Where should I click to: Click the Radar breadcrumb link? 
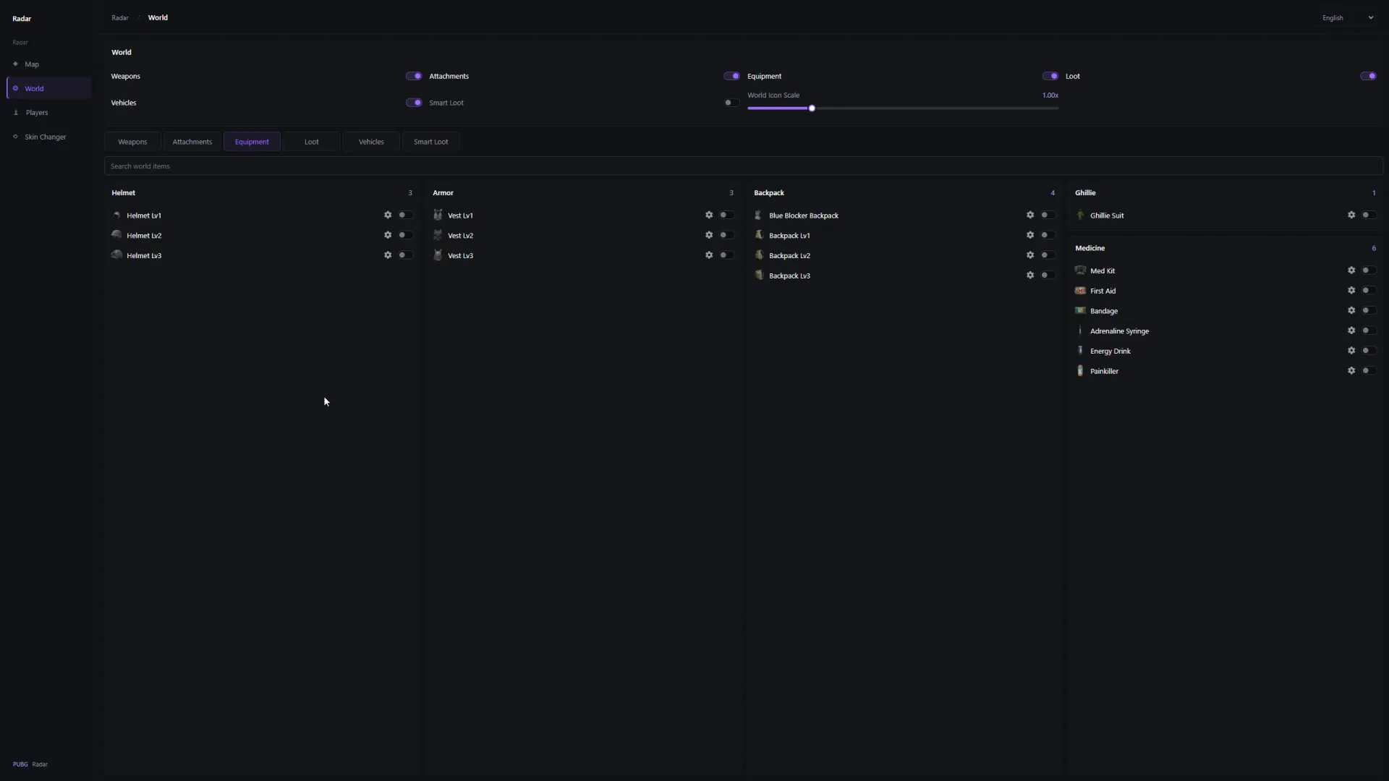(x=120, y=18)
